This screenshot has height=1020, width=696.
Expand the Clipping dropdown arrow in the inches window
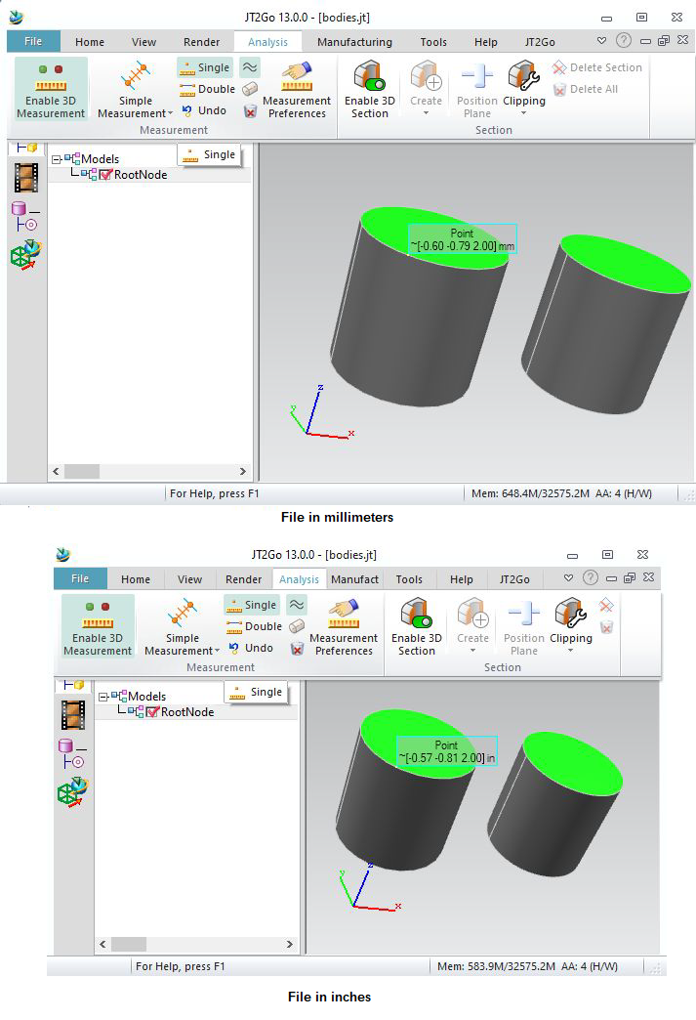click(x=570, y=652)
